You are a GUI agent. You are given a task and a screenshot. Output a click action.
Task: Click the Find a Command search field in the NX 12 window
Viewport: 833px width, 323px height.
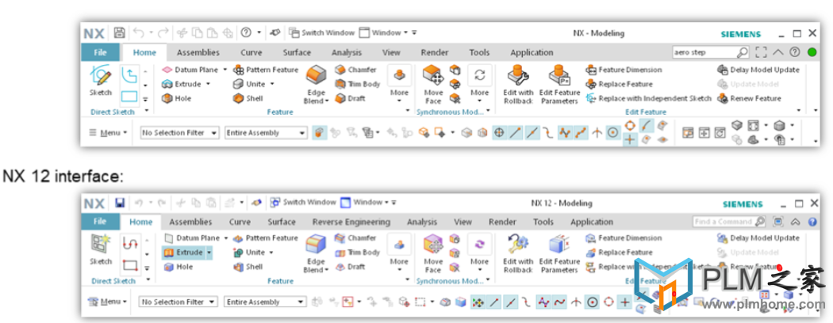click(729, 222)
